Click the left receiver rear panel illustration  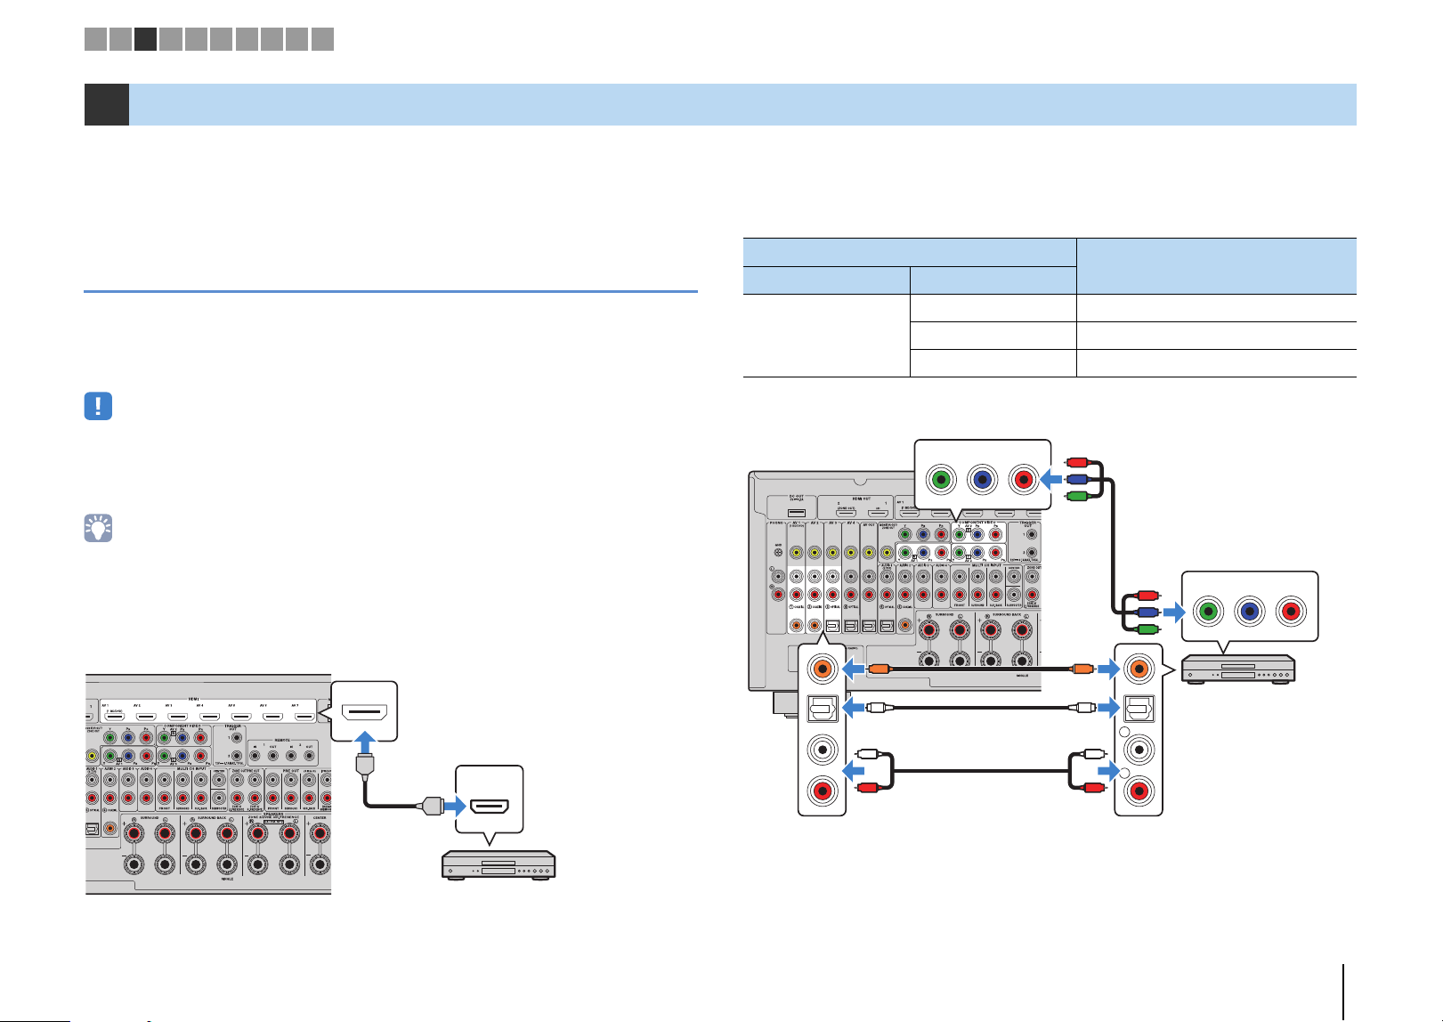tap(208, 784)
